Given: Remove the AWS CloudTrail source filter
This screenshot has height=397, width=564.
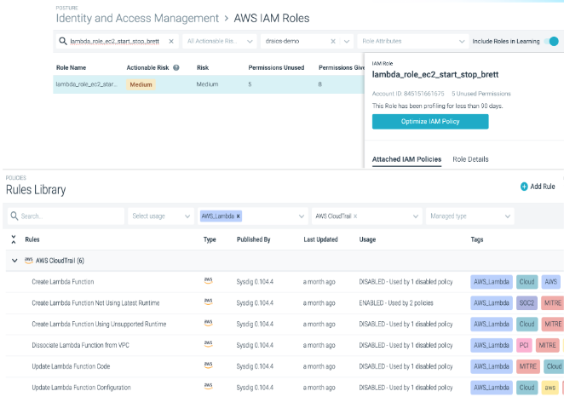Looking at the screenshot, I should (x=355, y=216).
